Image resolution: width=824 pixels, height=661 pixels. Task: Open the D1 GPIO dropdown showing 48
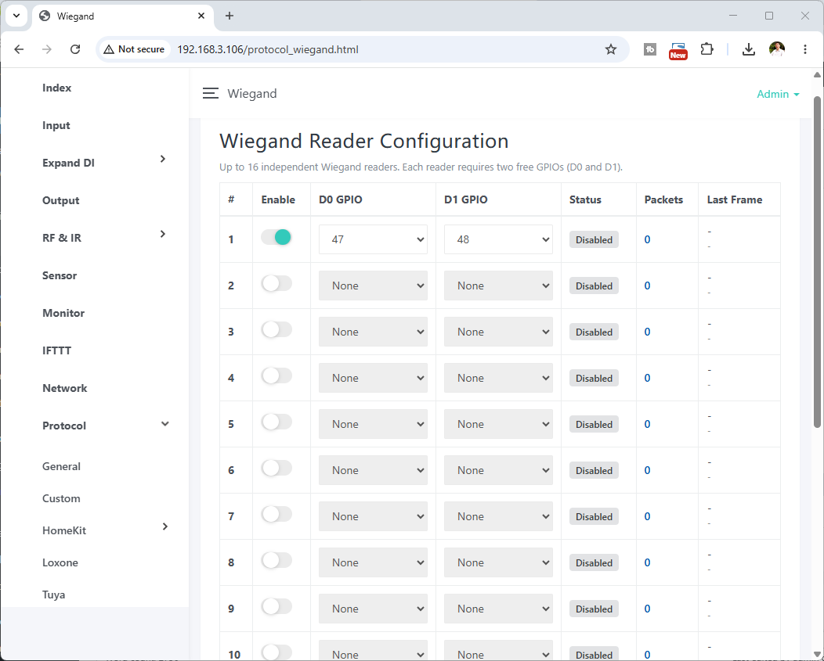(x=498, y=239)
